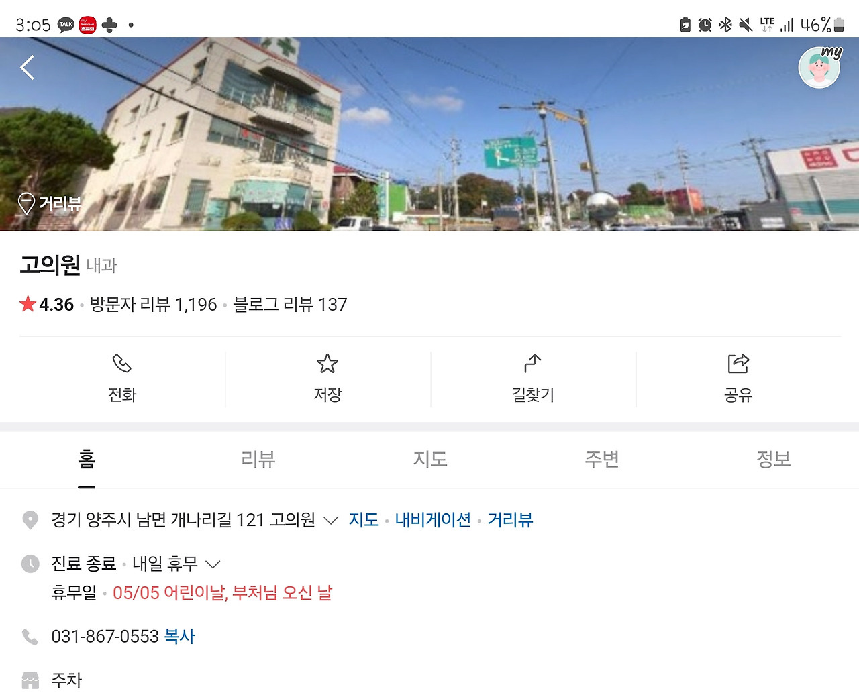859x693 pixels.
Task: Open the 내비게이션 link
Action: click(x=433, y=520)
